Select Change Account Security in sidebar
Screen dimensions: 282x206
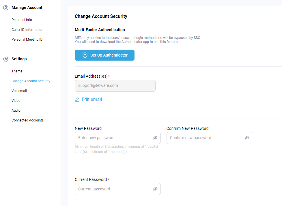pos(31,81)
